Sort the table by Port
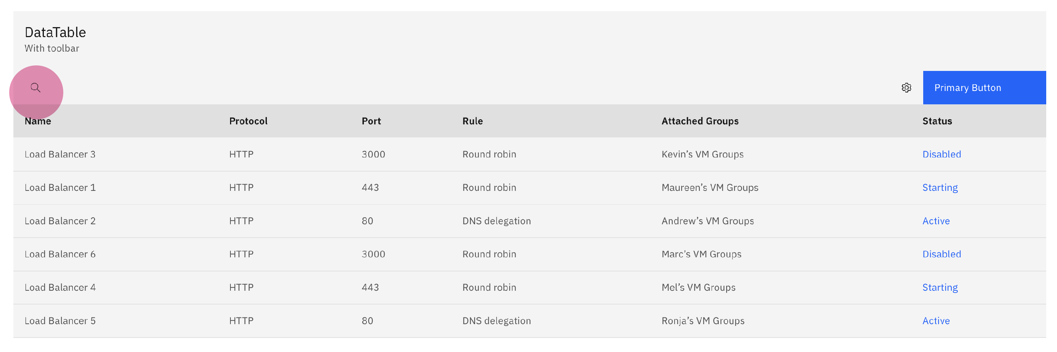Image resolution: width=1057 pixels, height=352 pixels. pos(371,121)
